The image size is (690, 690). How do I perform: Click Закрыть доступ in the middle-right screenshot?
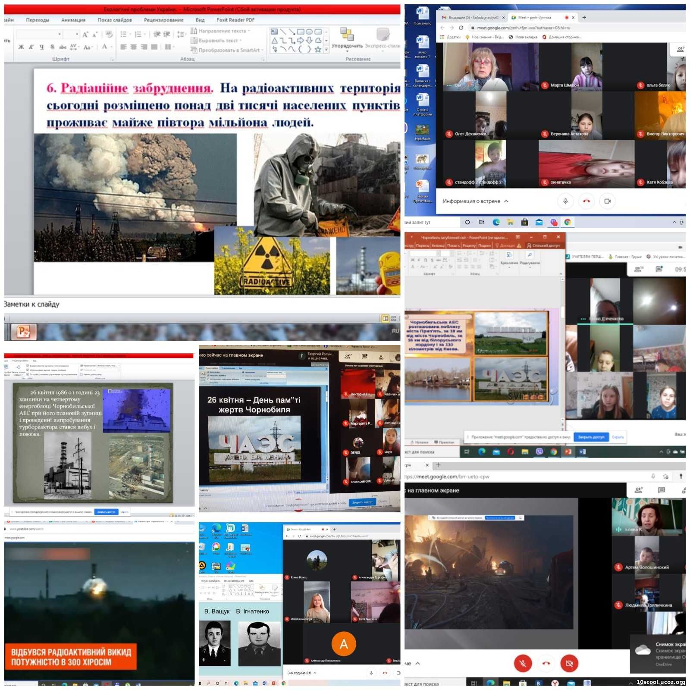tap(591, 437)
